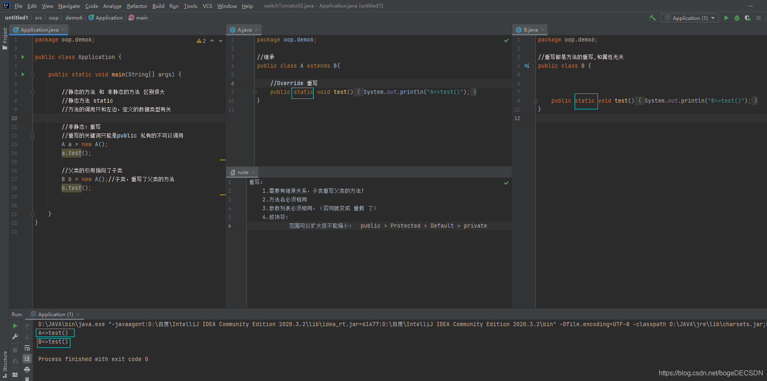The width and height of the screenshot is (767, 381).
Task: Click the oop breadcrumb
Action: (x=53, y=17)
